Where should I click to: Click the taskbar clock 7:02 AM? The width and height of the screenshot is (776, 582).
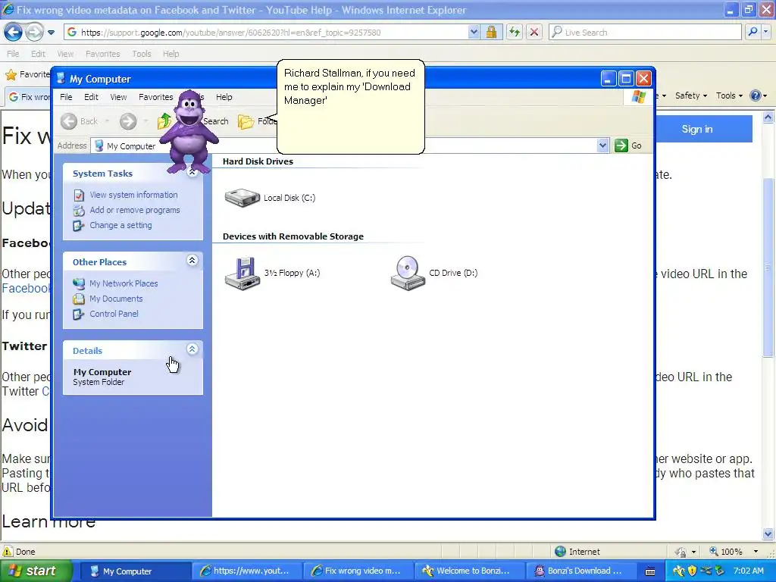click(x=748, y=571)
